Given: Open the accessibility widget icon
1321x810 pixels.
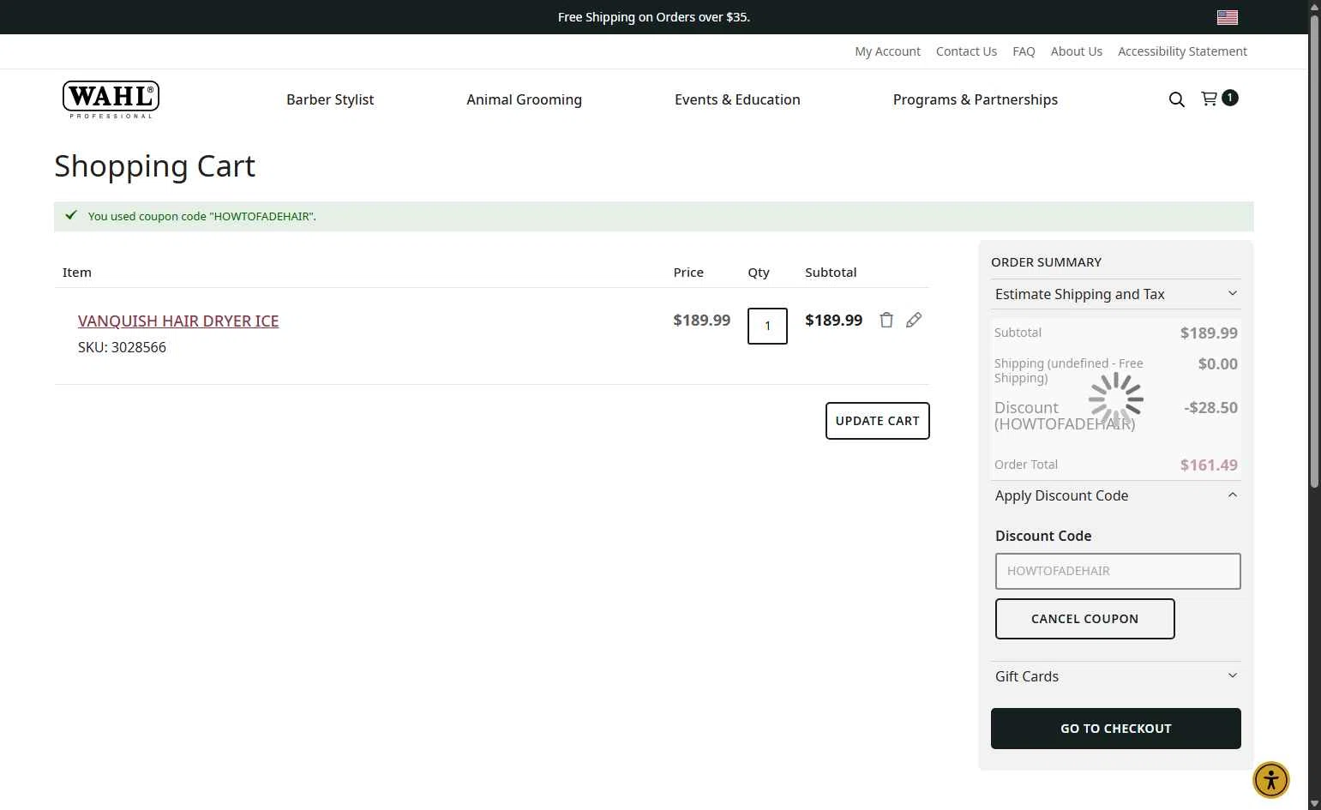Looking at the screenshot, I should [1271, 780].
